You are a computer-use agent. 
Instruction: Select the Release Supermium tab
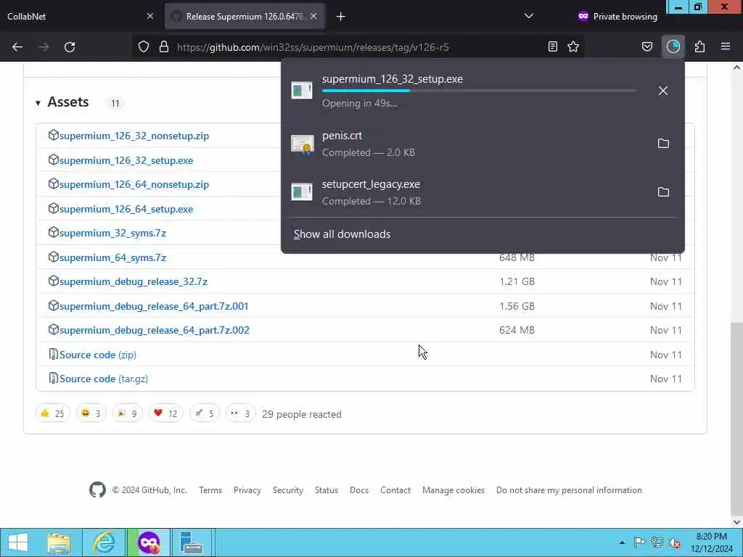point(245,16)
